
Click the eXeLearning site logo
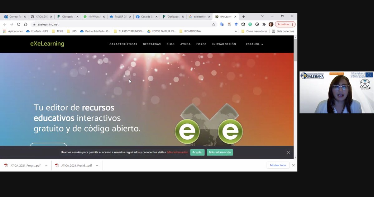tap(47, 44)
